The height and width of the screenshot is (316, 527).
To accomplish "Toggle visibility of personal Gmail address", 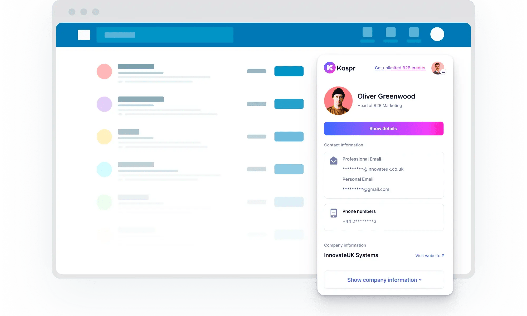I will (365, 189).
